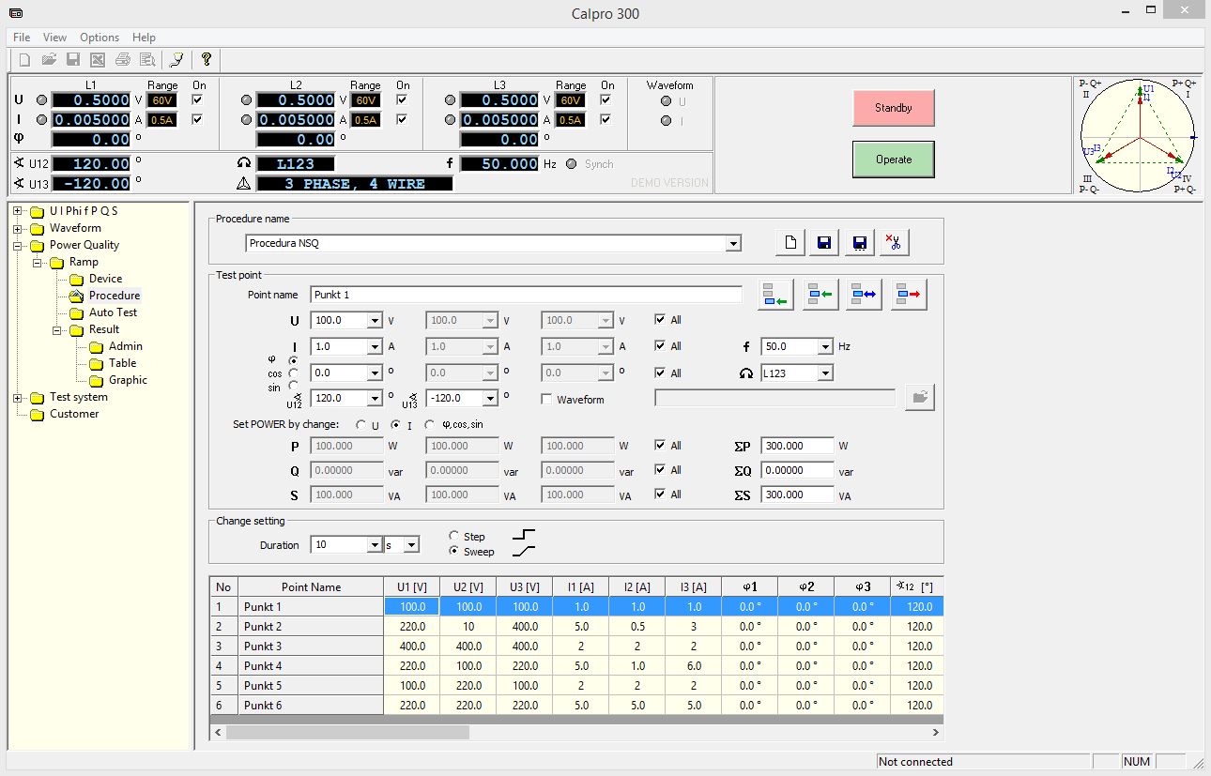Remove test point with red arrow icon

(x=909, y=295)
